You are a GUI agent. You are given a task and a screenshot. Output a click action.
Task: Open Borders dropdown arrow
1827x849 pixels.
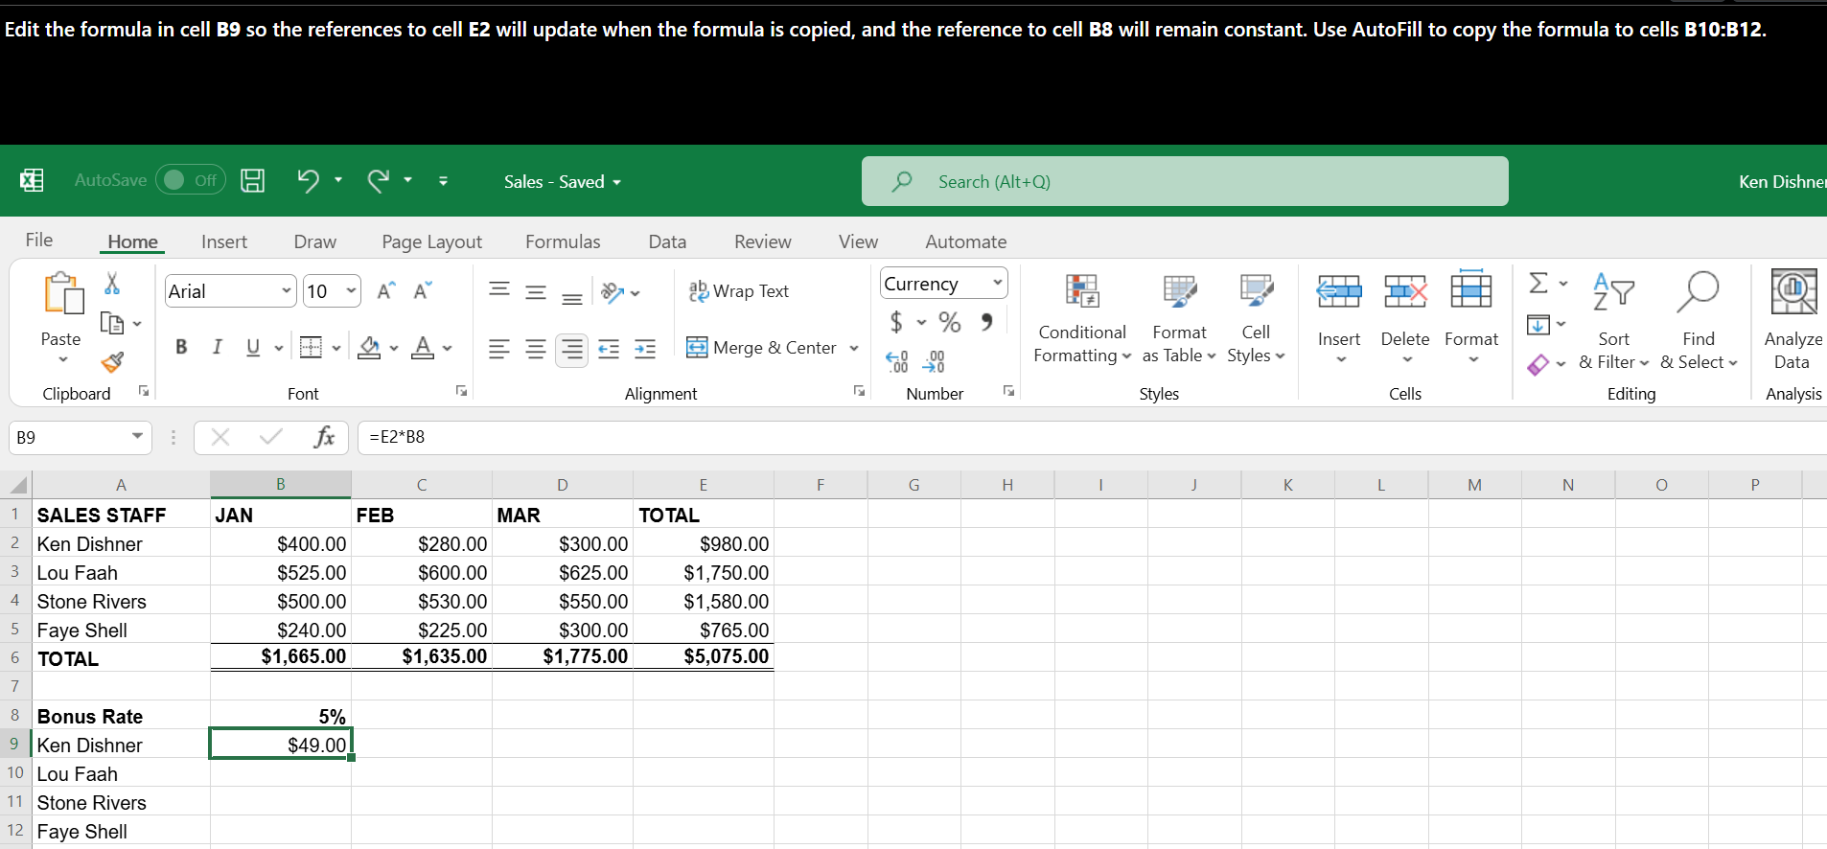pos(336,348)
